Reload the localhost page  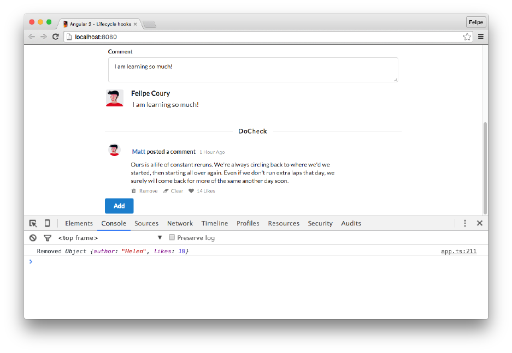tap(56, 37)
